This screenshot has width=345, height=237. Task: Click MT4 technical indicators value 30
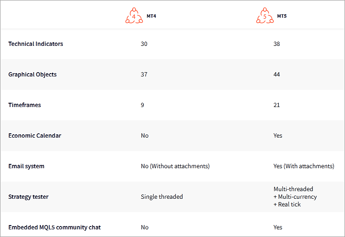[144, 44]
